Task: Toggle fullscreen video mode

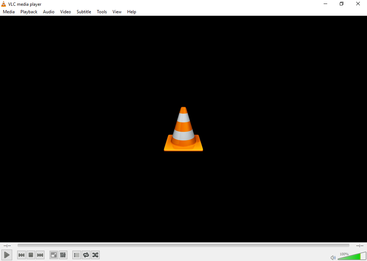Action: tap(54, 255)
